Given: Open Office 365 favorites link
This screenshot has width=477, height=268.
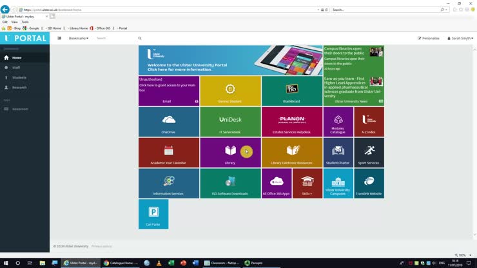Looking at the screenshot, I should point(100,28).
